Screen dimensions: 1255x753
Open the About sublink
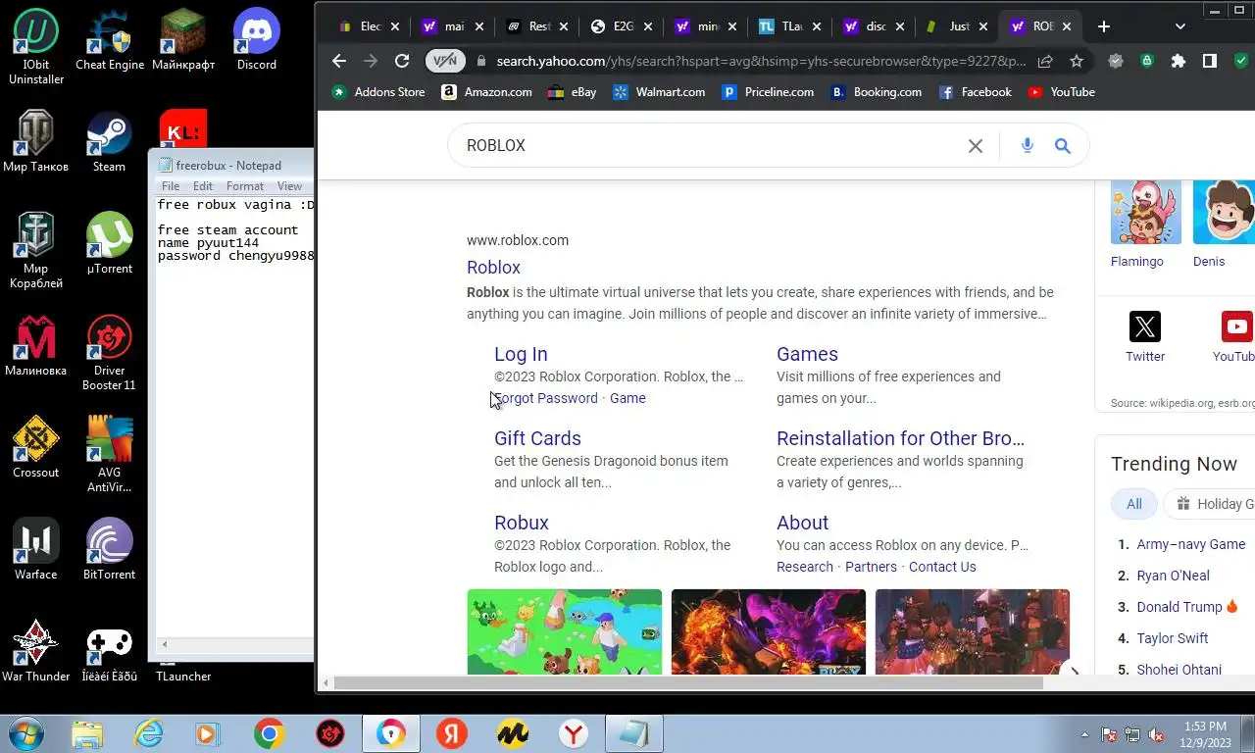[802, 523]
